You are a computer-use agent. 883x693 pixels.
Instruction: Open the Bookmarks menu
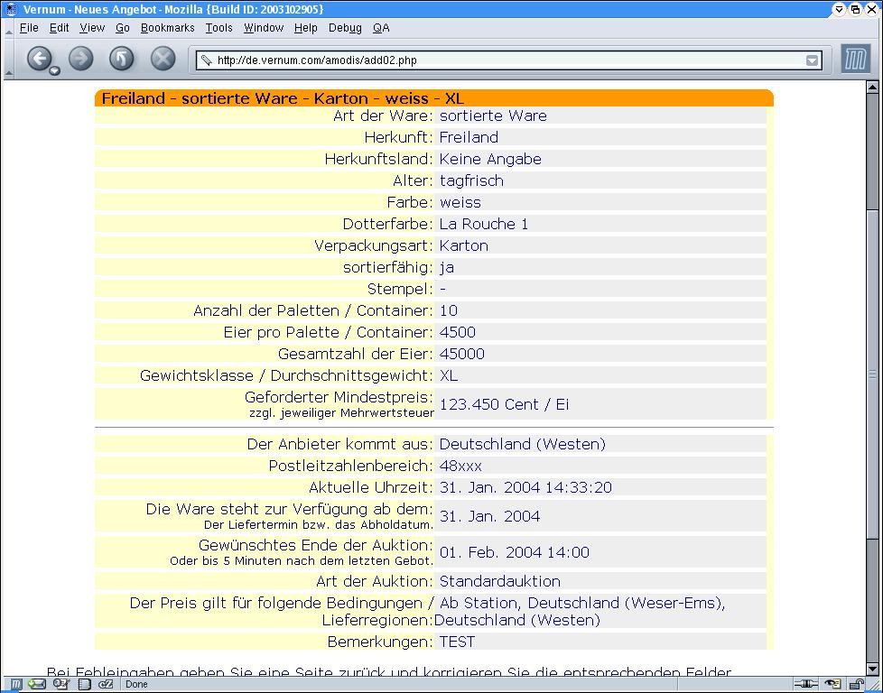pyautogui.click(x=167, y=28)
